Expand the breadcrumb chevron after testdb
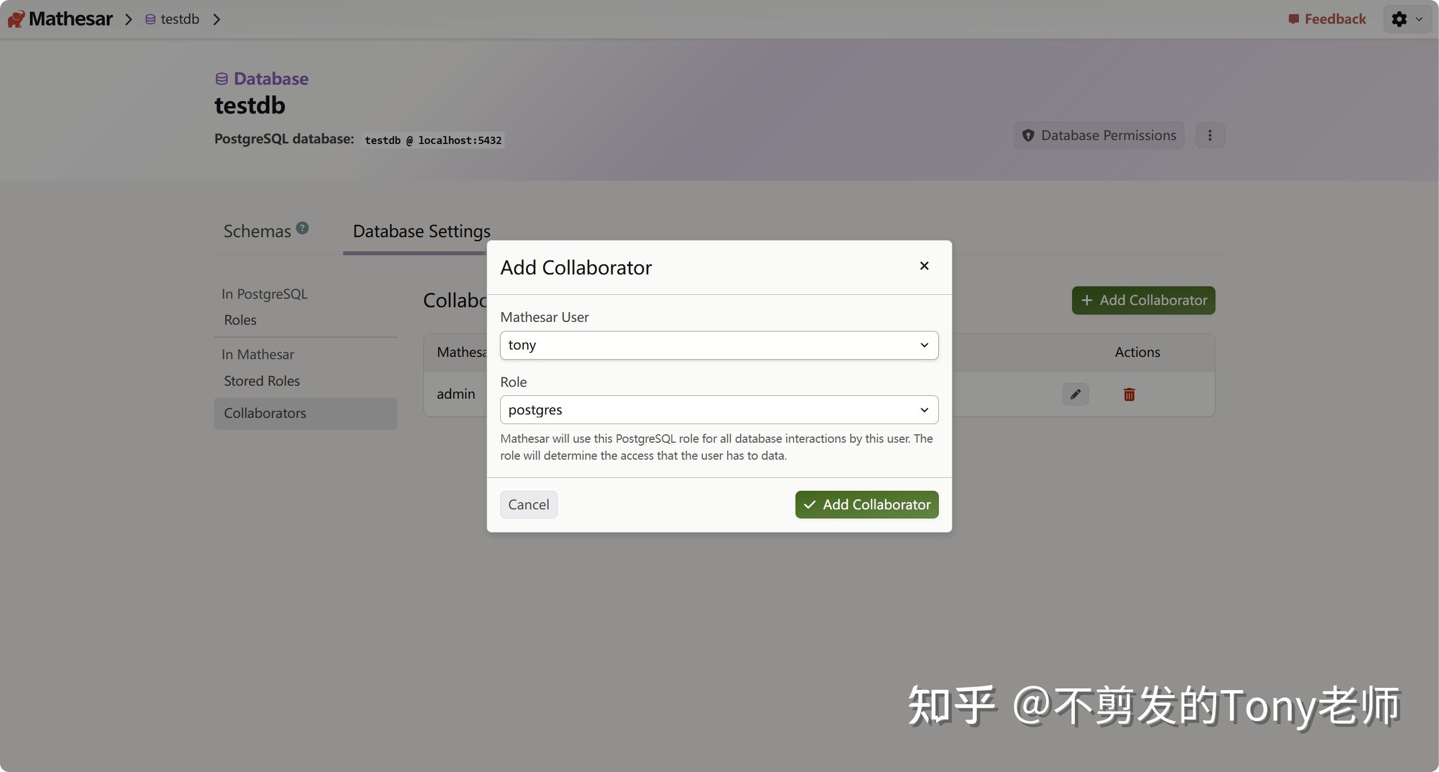 (217, 19)
